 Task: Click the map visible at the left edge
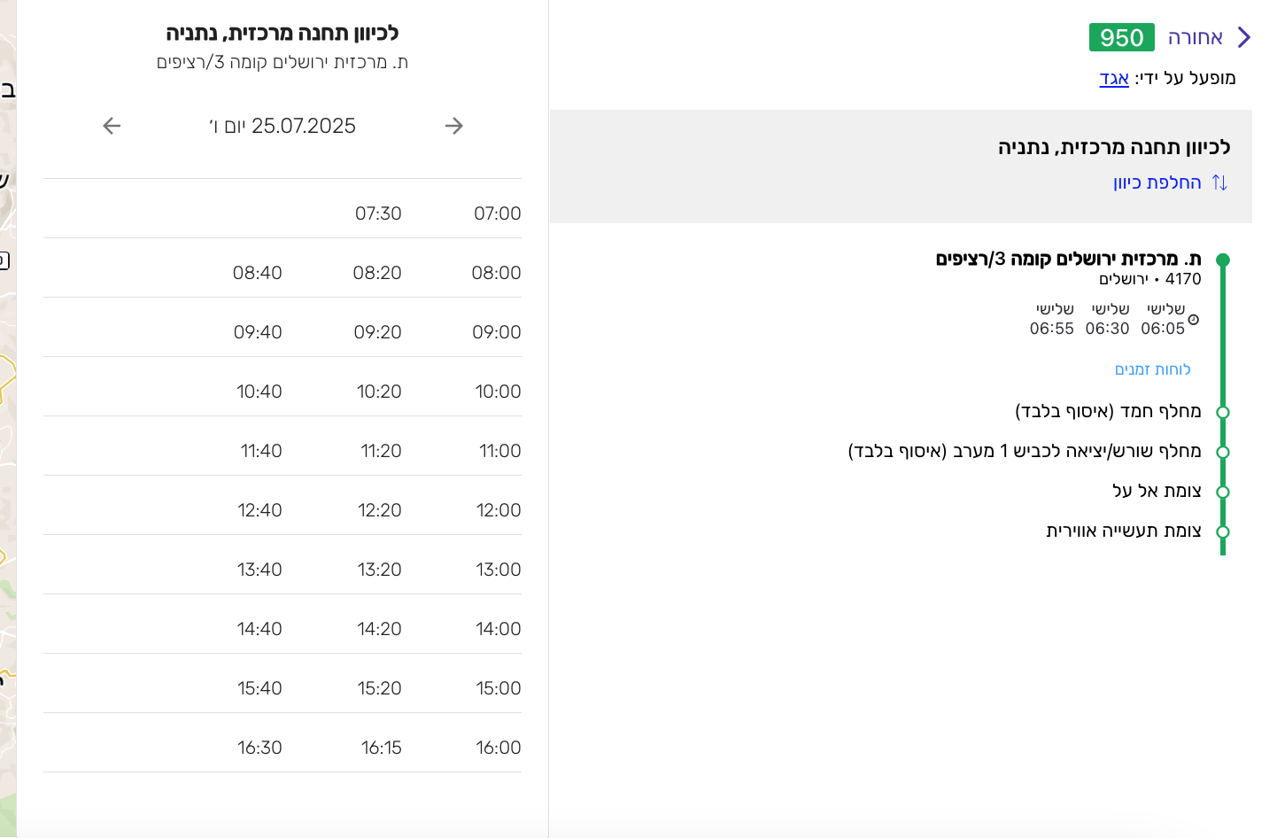click(x=9, y=416)
